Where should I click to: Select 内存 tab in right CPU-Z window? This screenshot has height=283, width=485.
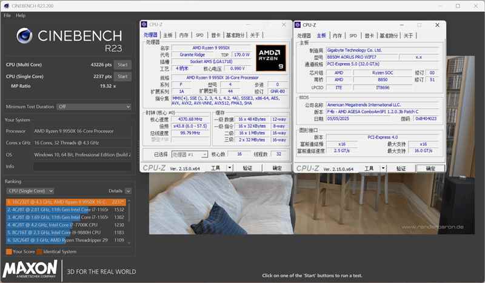point(337,36)
